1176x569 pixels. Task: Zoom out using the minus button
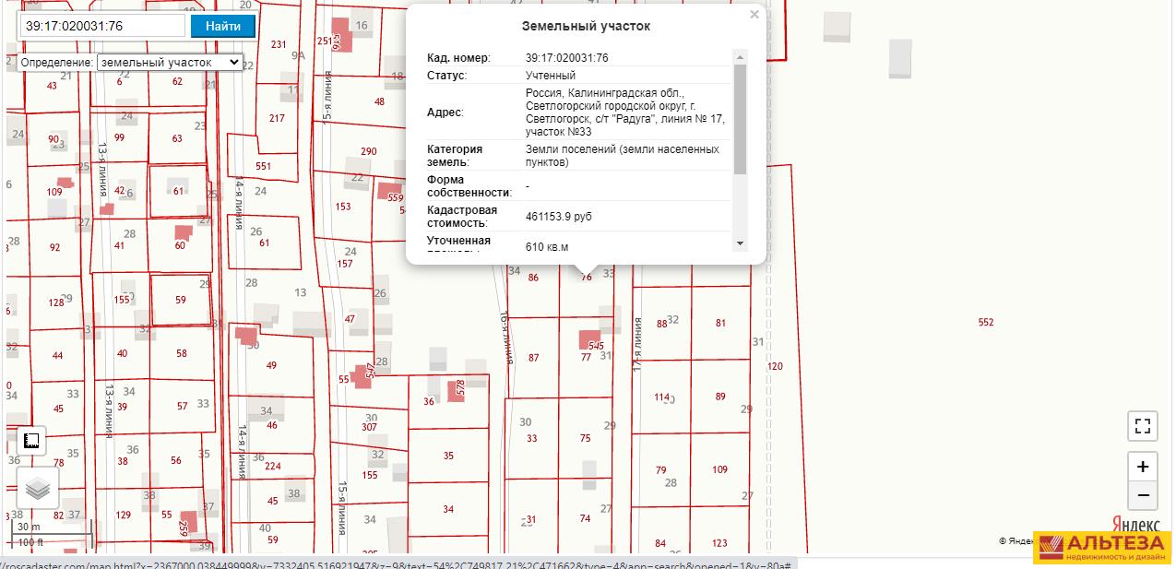click(x=1142, y=495)
